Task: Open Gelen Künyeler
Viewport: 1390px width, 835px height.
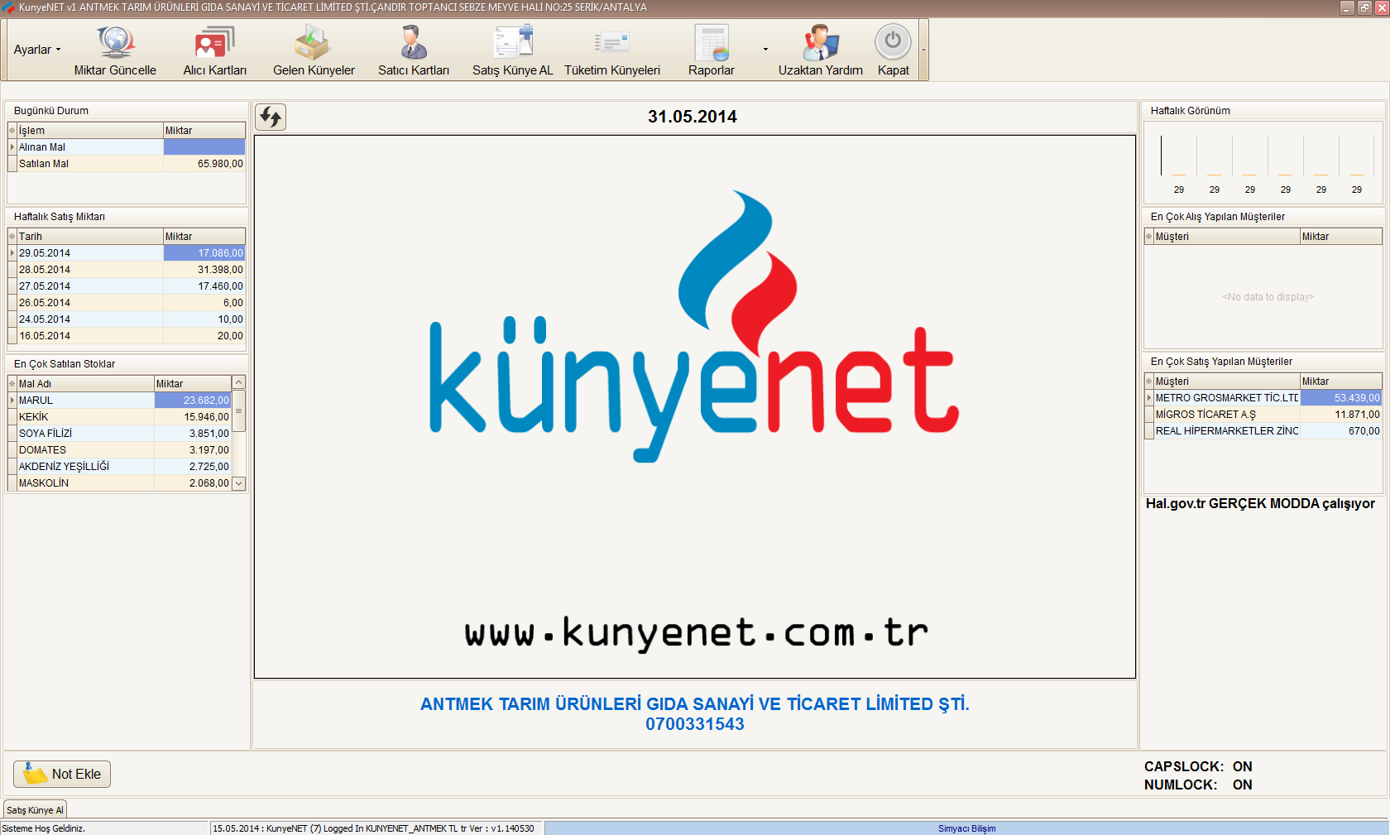Action: click(x=314, y=51)
